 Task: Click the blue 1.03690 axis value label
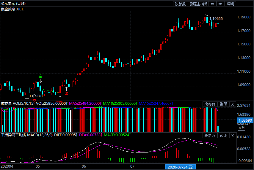(x=245, y=120)
